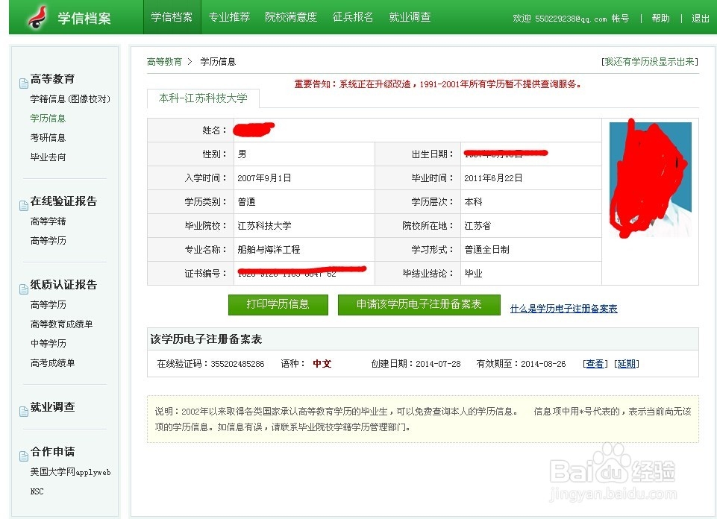
Task: Click the 查看 link for verification record
Action: pyautogui.click(x=595, y=364)
